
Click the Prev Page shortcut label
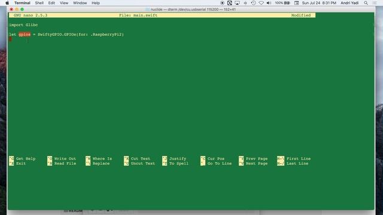(257, 159)
